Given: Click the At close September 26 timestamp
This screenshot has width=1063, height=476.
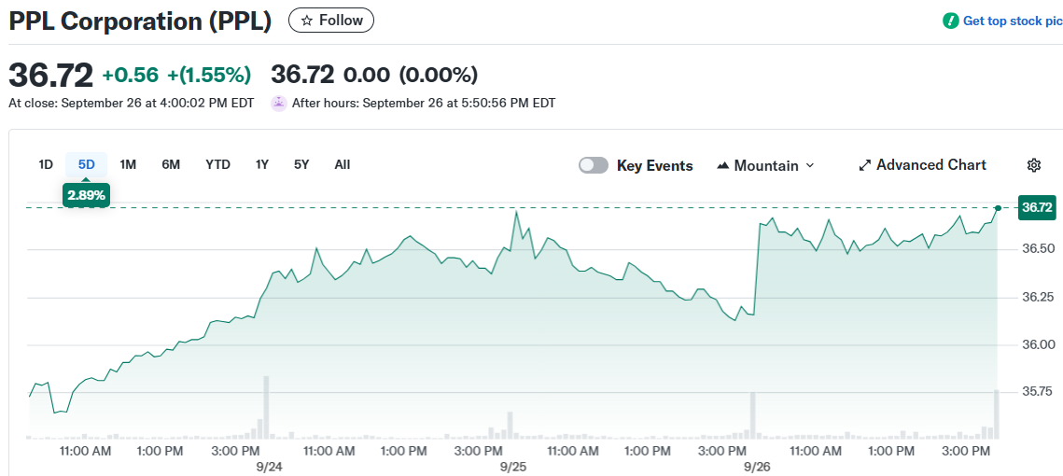Looking at the screenshot, I should coord(131,104).
